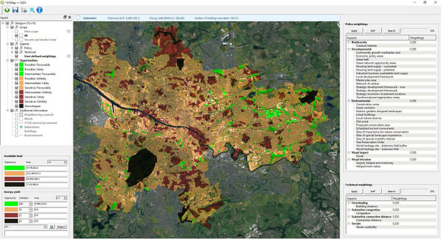Expand the Policy node in the Layers tree
This screenshot has height=239, width=441.
(x=12, y=48)
